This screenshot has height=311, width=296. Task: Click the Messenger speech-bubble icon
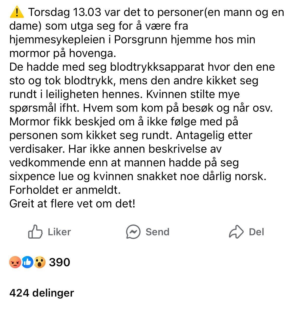133,231
